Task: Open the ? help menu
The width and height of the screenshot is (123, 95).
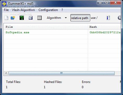Action: 62,10
